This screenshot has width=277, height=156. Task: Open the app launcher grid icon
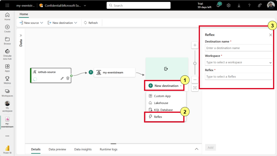7,5
